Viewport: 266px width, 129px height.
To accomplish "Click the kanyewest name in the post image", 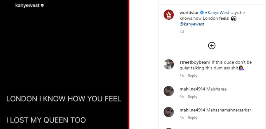I will click(x=27, y=6).
